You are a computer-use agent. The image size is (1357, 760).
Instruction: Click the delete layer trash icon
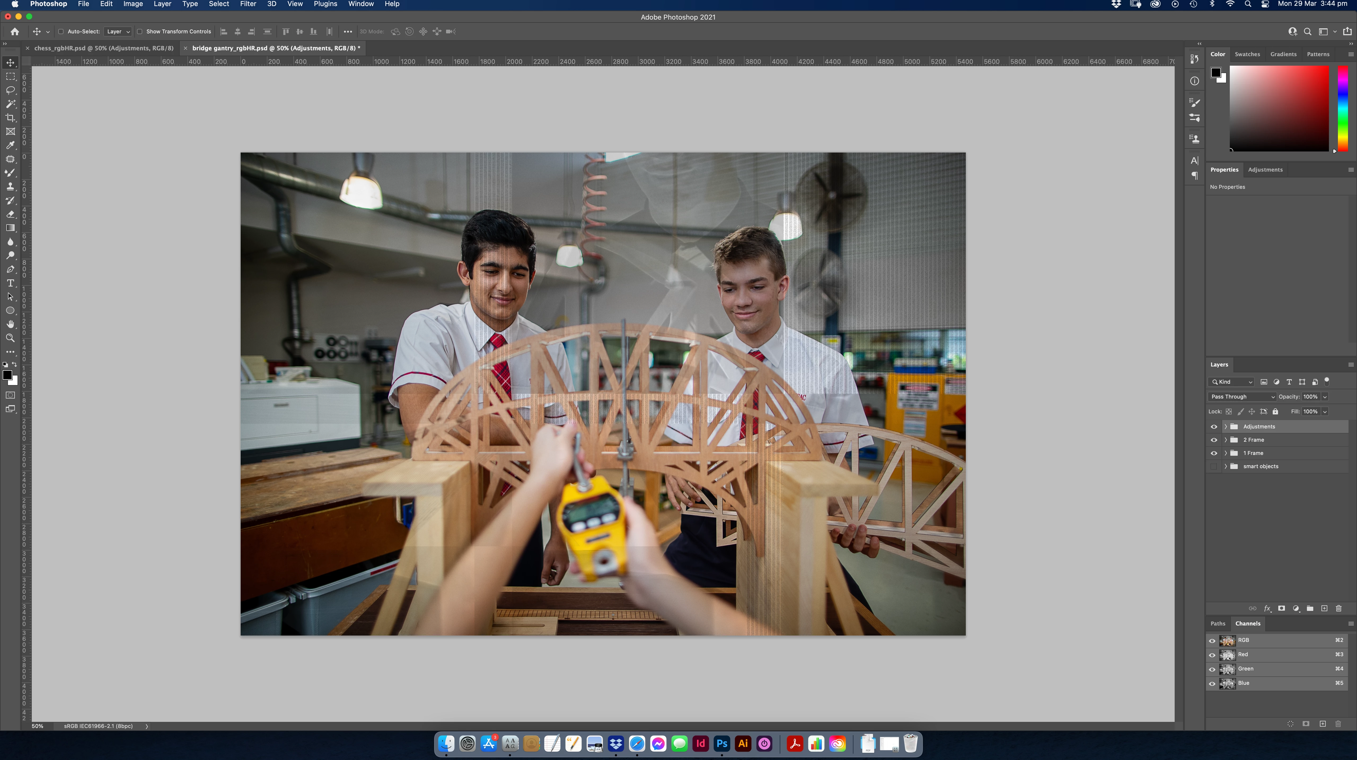(1338, 609)
